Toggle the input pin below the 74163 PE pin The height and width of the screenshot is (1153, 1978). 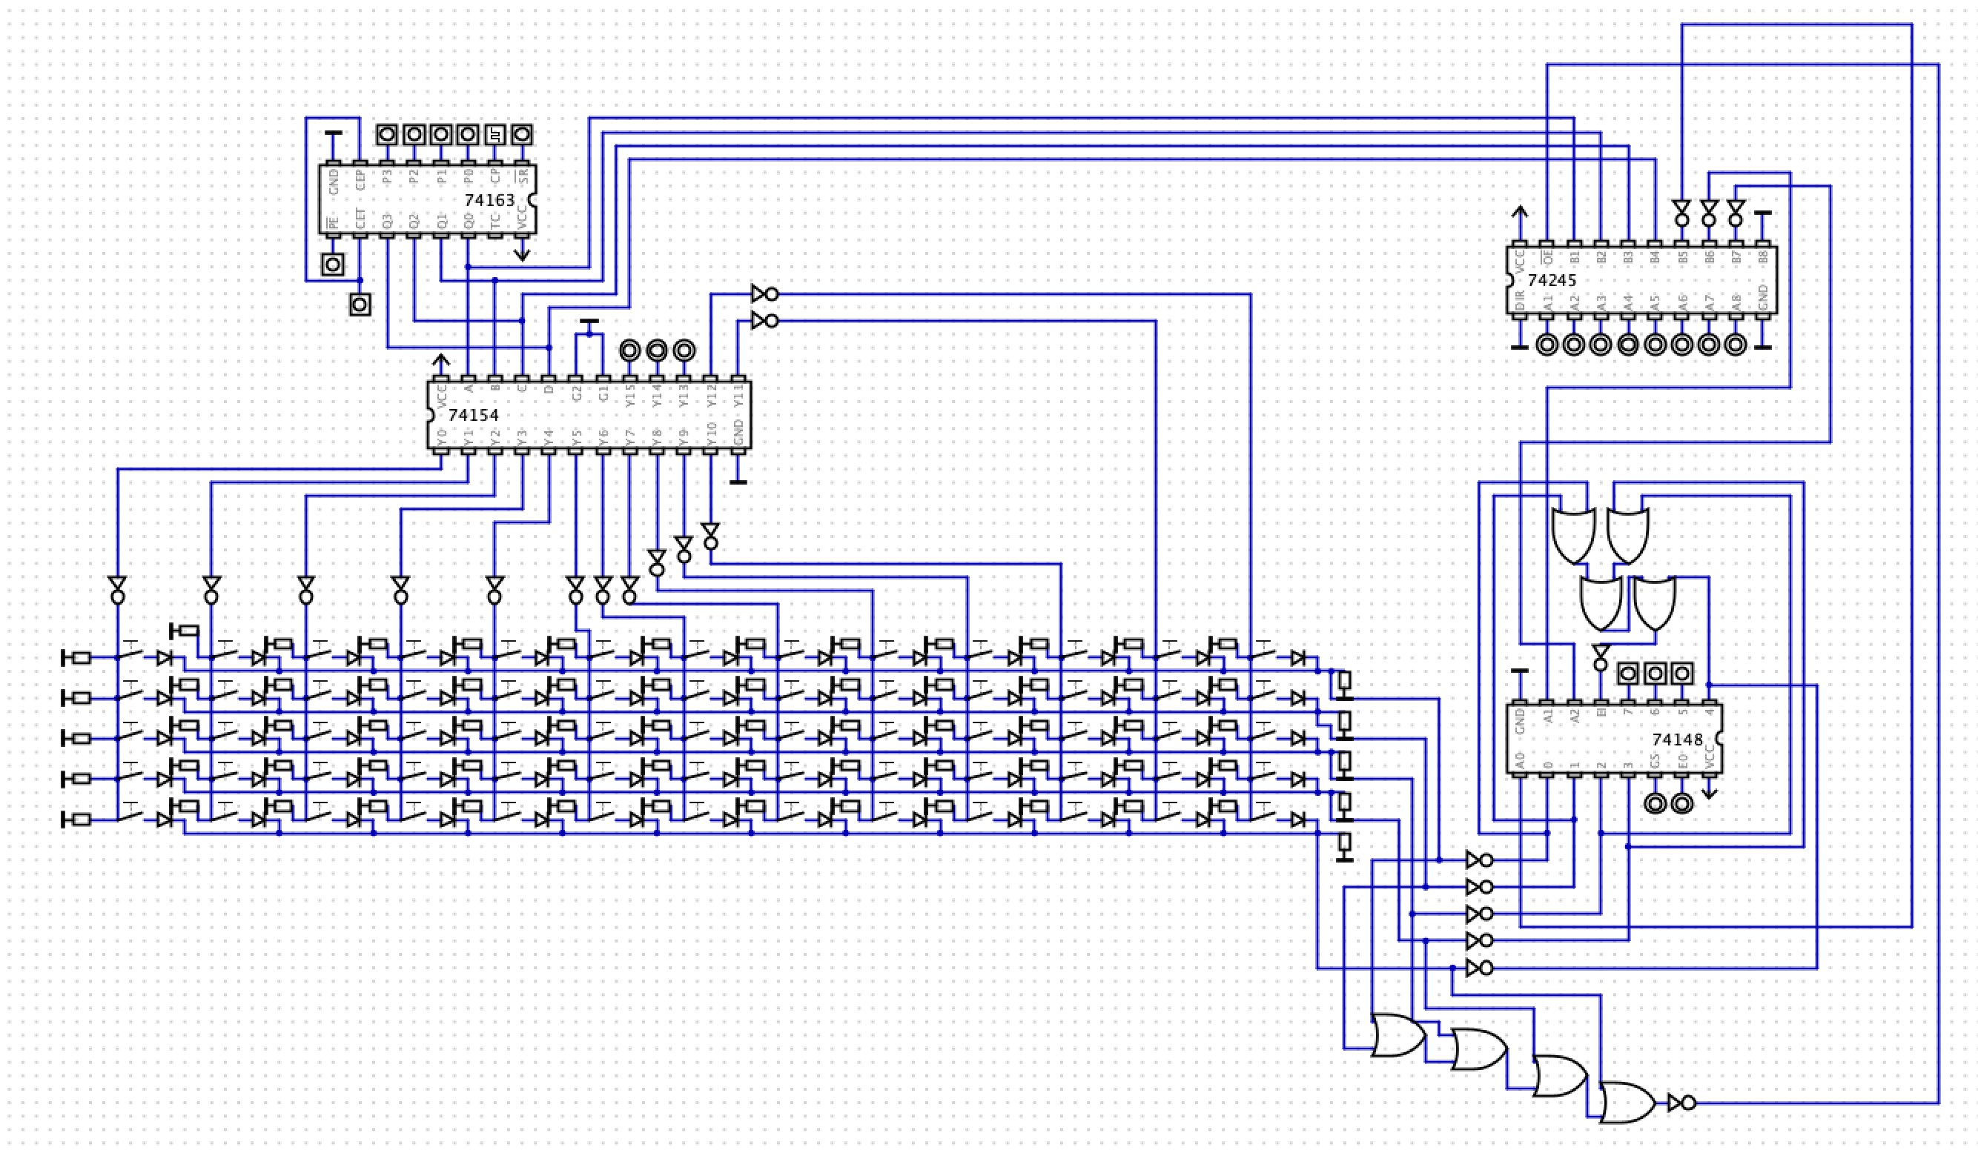coord(333,265)
